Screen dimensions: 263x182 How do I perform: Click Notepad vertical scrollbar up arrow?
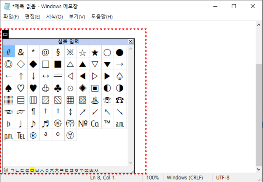(x=259, y=25)
